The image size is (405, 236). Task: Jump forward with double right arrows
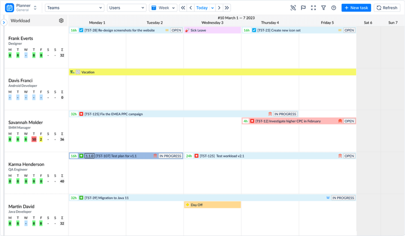(227, 8)
